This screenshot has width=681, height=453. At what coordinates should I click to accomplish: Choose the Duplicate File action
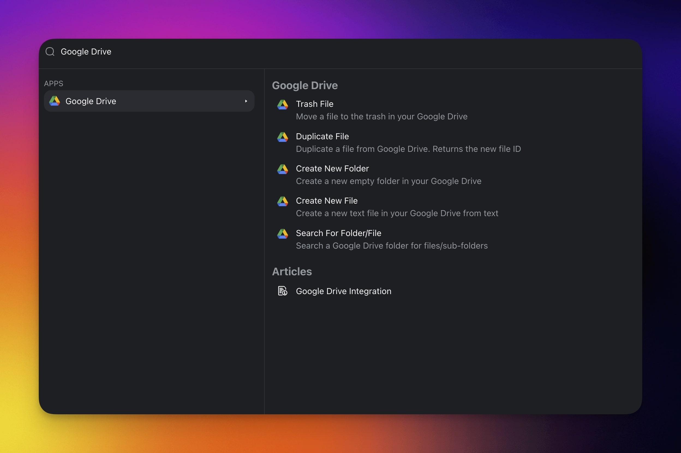pyautogui.click(x=322, y=136)
